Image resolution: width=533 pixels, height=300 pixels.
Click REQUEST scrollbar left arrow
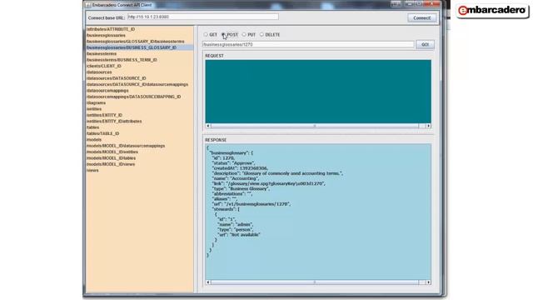click(x=208, y=126)
